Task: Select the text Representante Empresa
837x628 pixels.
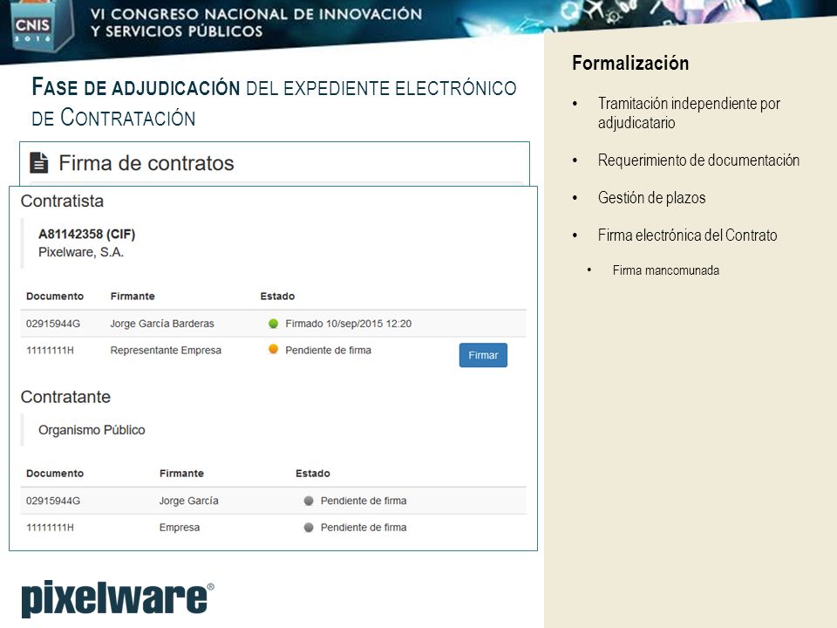Action: coord(166,351)
